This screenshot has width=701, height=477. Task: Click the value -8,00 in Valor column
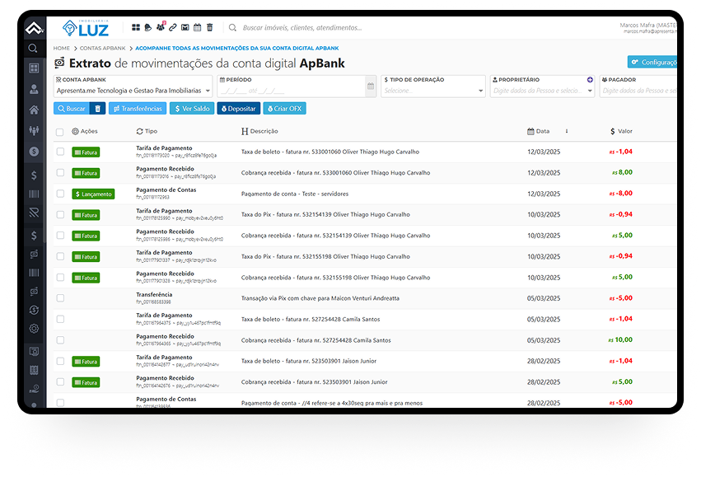click(621, 194)
